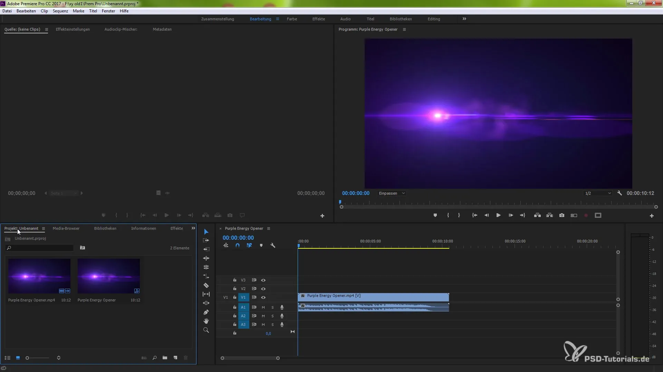Open the Datei menu
The height and width of the screenshot is (372, 663).
tap(7, 11)
